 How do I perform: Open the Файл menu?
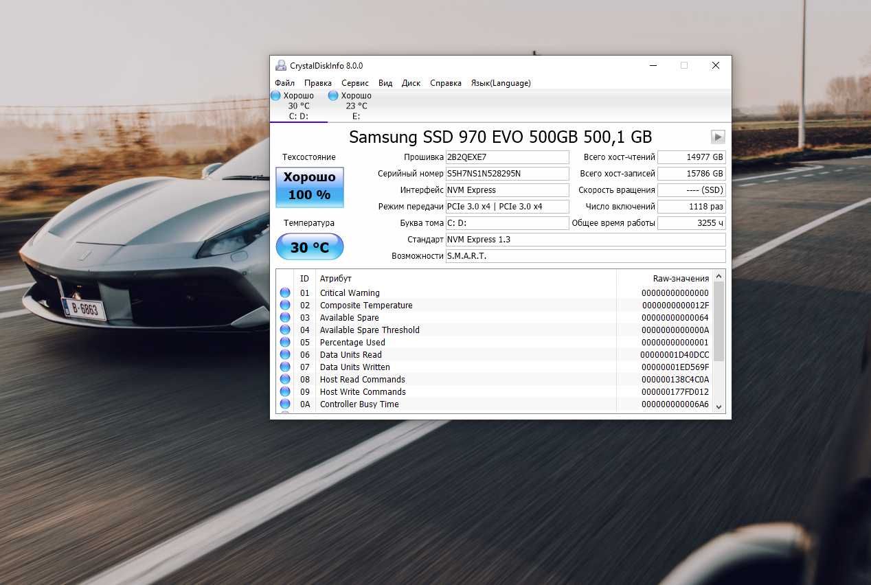pyautogui.click(x=284, y=83)
